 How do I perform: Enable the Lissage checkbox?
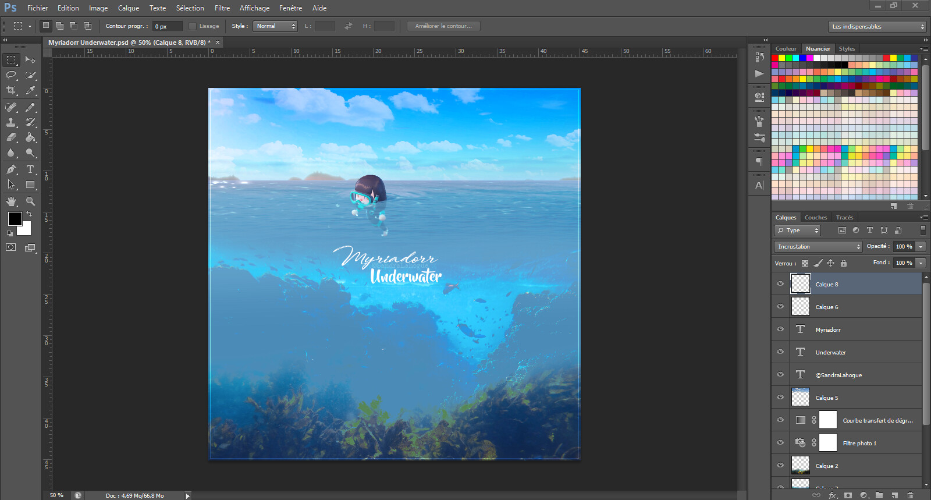tap(193, 26)
